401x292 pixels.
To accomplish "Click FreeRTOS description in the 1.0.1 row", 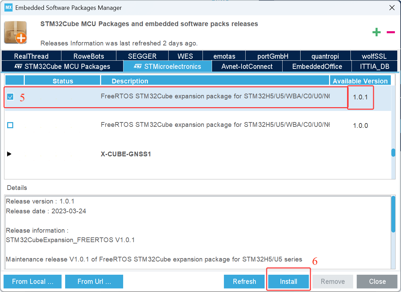I will tap(215, 96).
